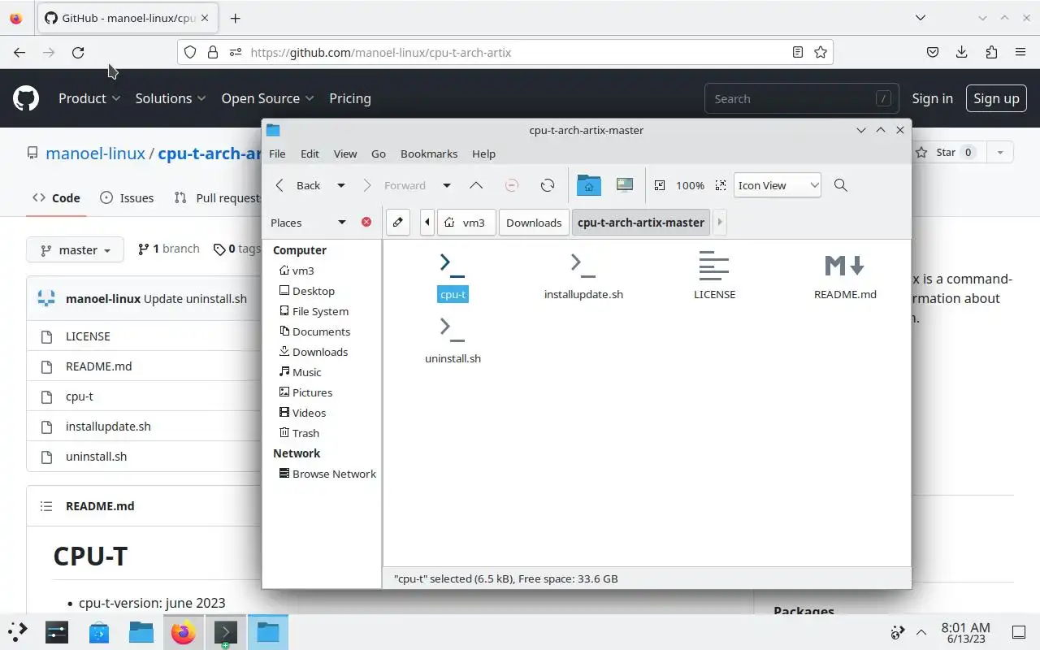This screenshot has width=1040, height=650.
Task: Expand the Solutions menu on GitHub
Action: (x=171, y=98)
